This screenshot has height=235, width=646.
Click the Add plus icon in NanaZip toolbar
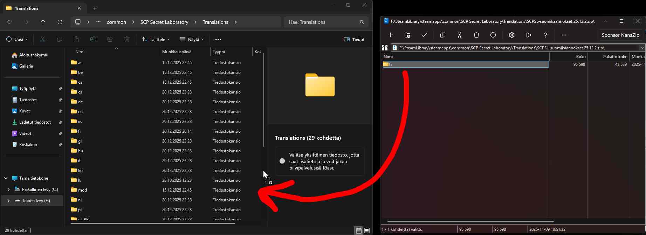point(390,35)
